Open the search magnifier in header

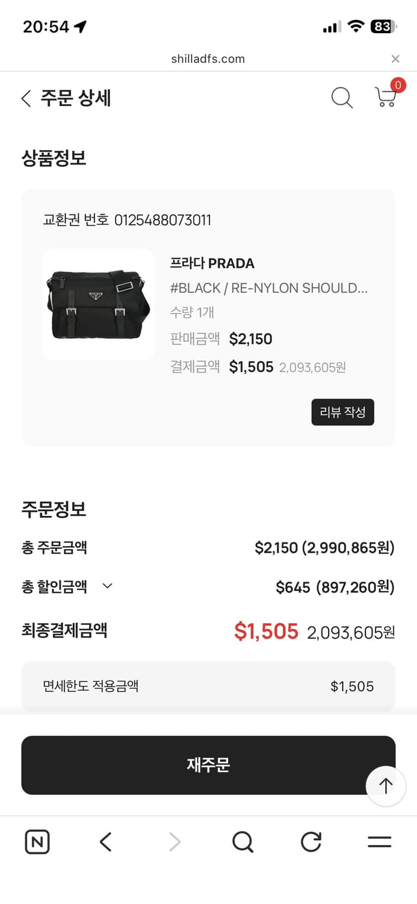(x=342, y=98)
